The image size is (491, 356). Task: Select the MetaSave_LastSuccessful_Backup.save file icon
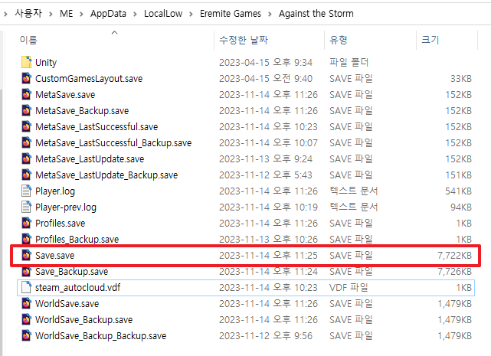point(26,142)
